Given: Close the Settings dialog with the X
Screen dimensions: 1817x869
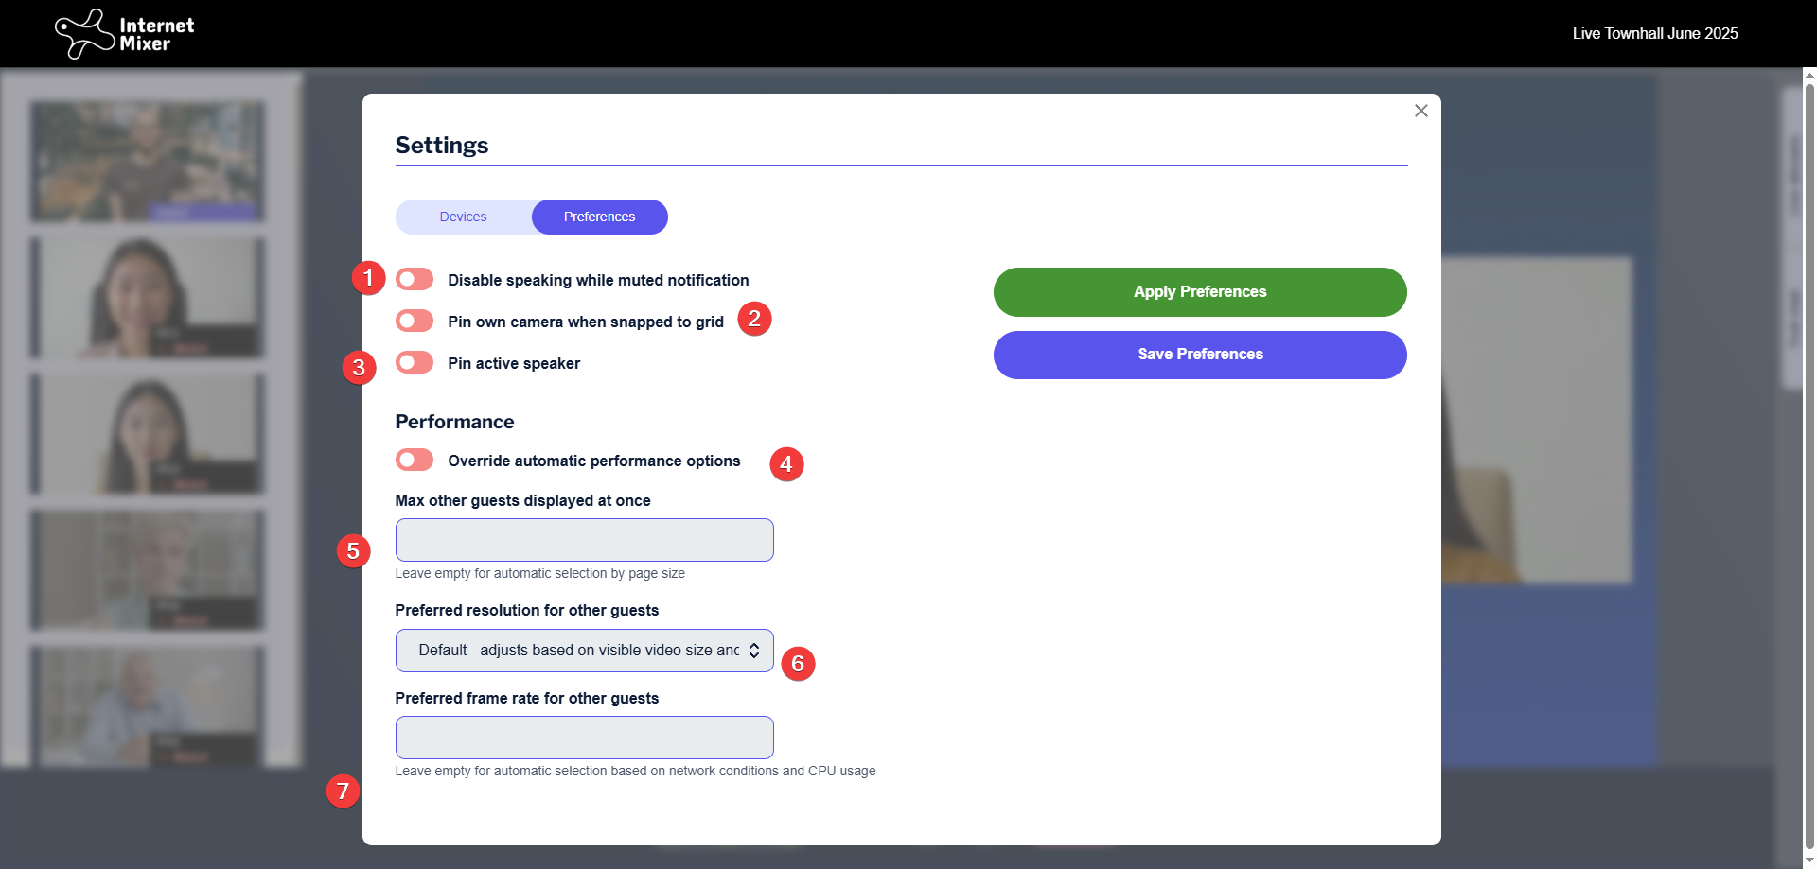Looking at the screenshot, I should [1420, 111].
